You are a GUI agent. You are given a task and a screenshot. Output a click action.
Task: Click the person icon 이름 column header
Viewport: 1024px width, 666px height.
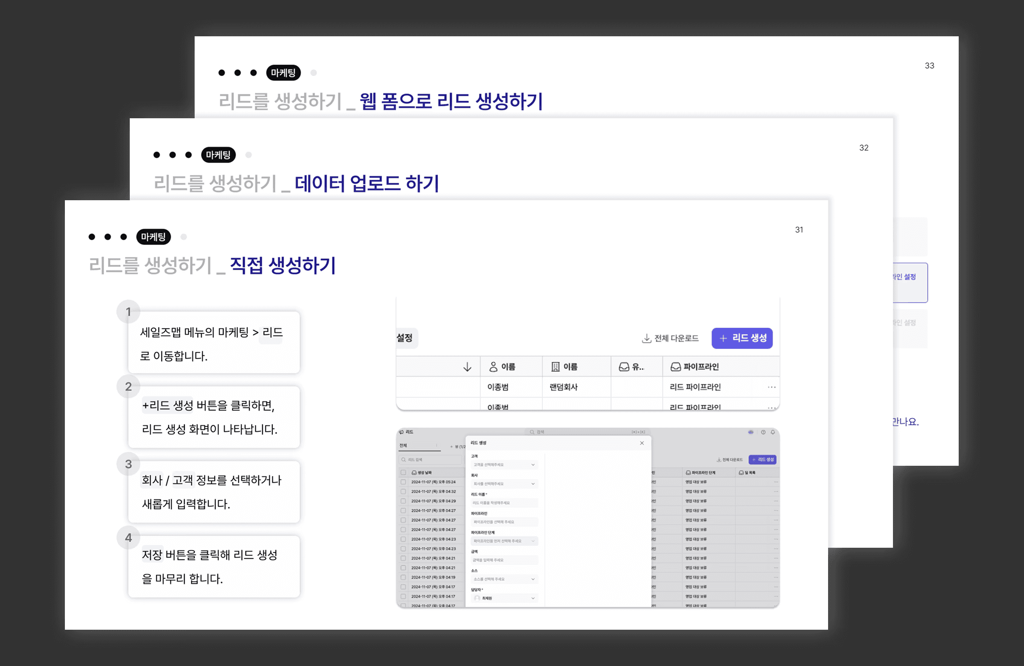point(502,367)
